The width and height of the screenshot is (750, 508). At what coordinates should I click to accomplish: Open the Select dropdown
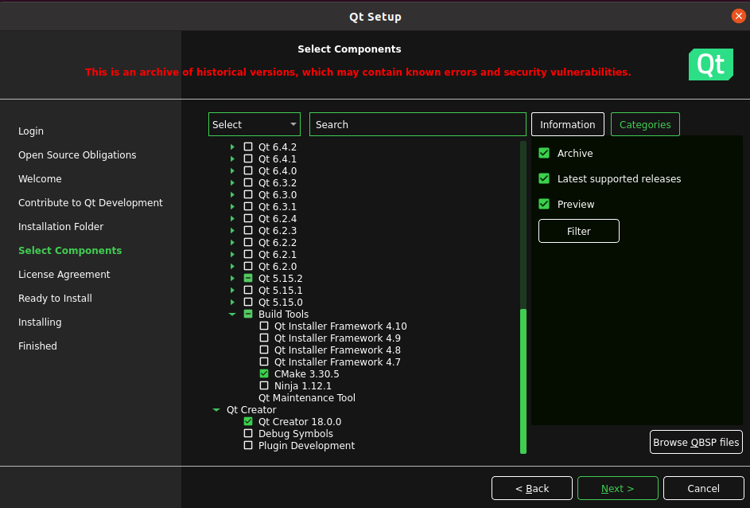click(255, 124)
